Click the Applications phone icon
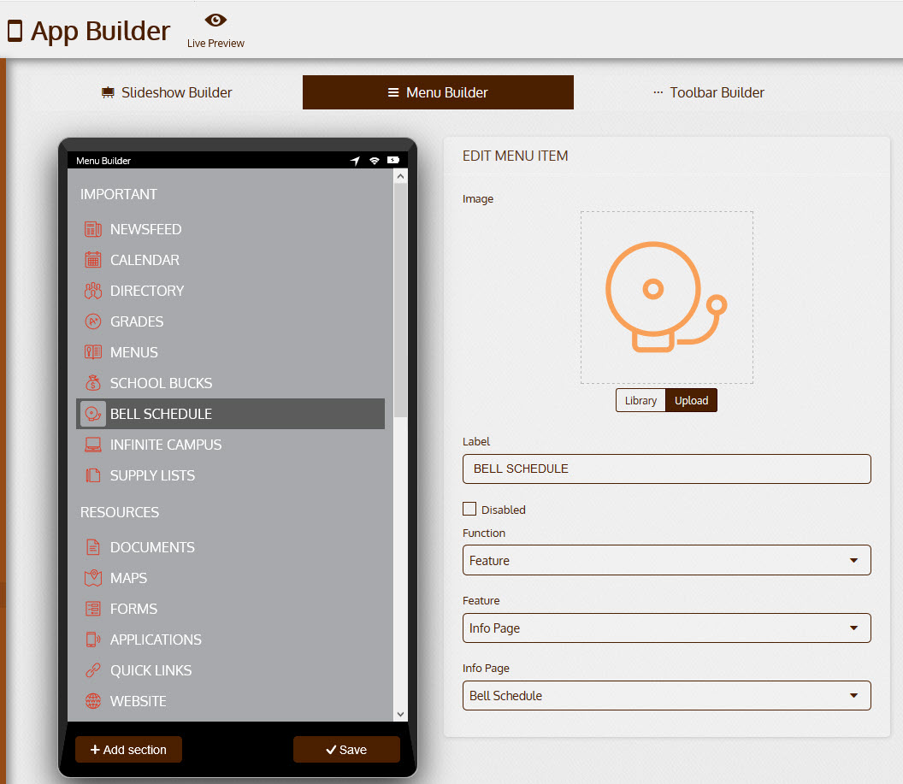 click(92, 640)
